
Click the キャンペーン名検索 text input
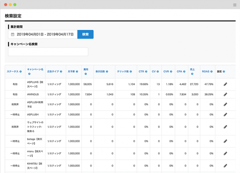pos(48,52)
